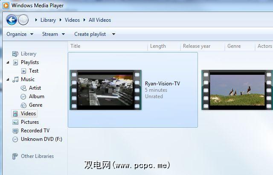
Task: Click the Playlists icon in the sidebar
Action: [x=15, y=62]
